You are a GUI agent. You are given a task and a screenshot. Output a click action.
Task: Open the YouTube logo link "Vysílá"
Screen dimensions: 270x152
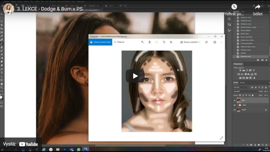pos(28,144)
